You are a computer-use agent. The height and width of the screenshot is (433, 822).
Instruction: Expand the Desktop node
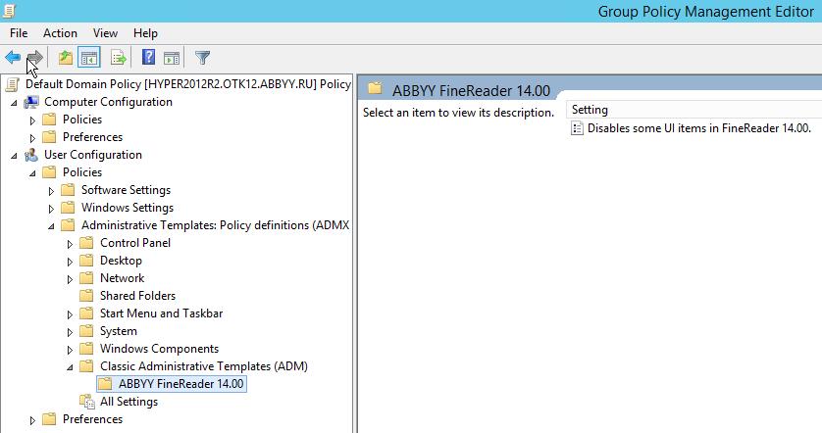[70, 262]
